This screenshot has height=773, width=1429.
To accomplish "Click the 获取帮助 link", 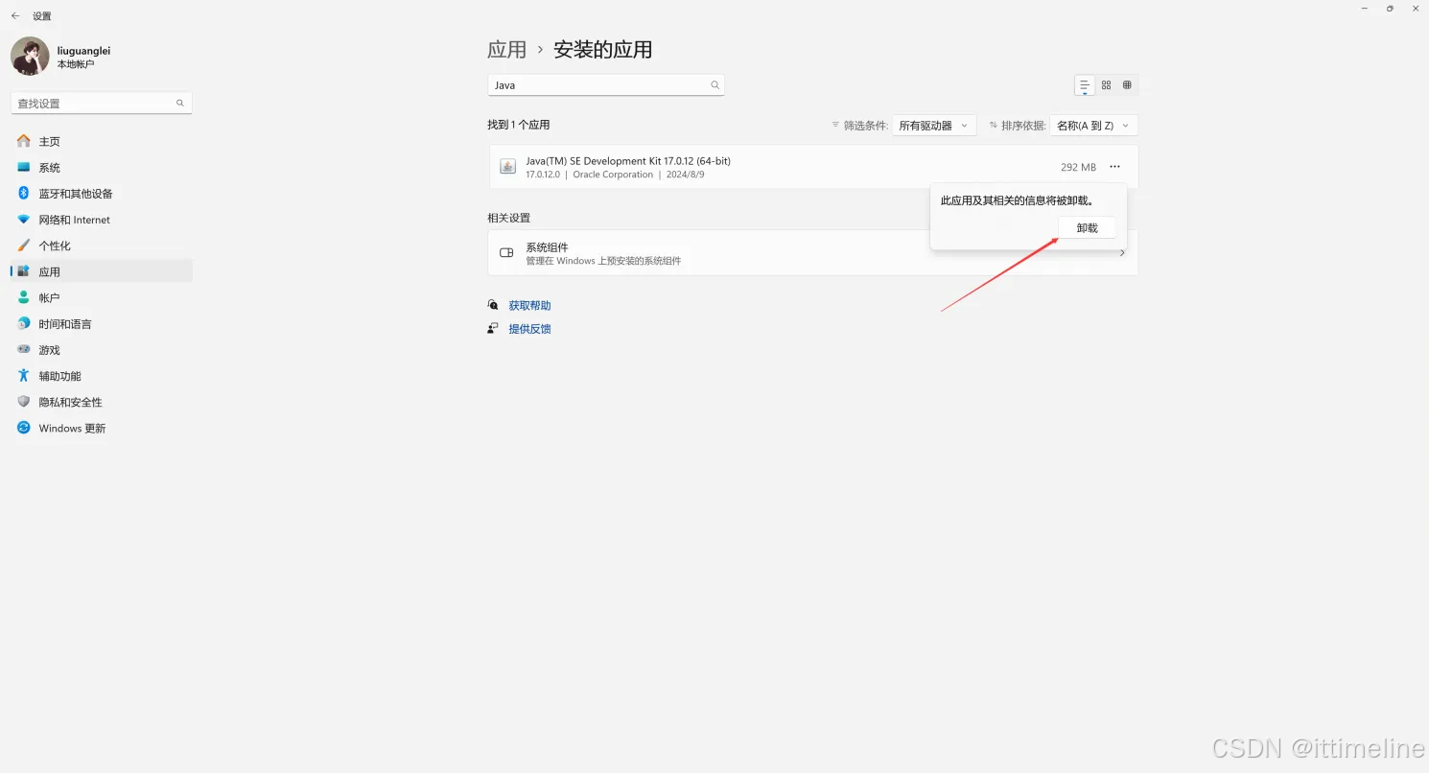I will [529, 306].
